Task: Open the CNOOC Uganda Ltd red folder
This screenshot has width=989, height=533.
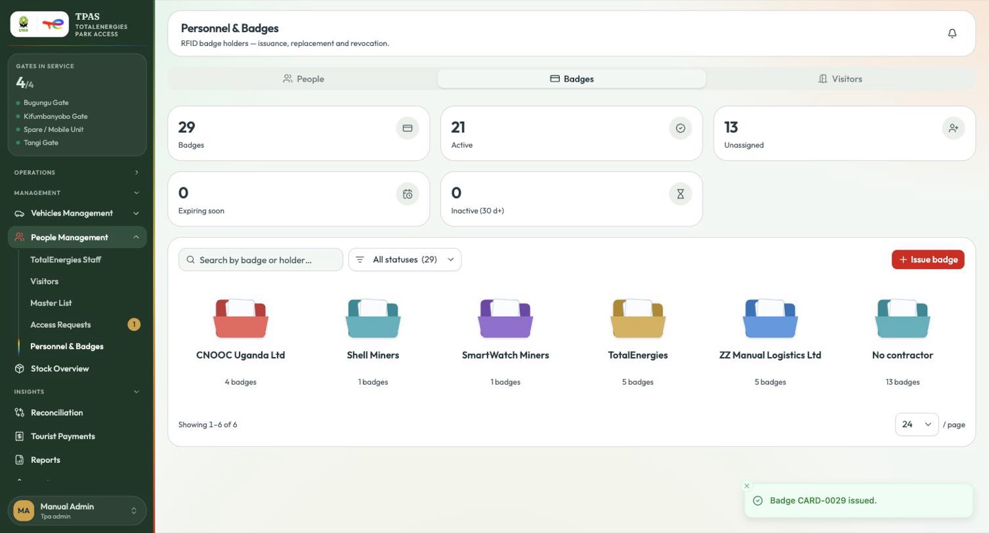Action: [x=240, y=319]
